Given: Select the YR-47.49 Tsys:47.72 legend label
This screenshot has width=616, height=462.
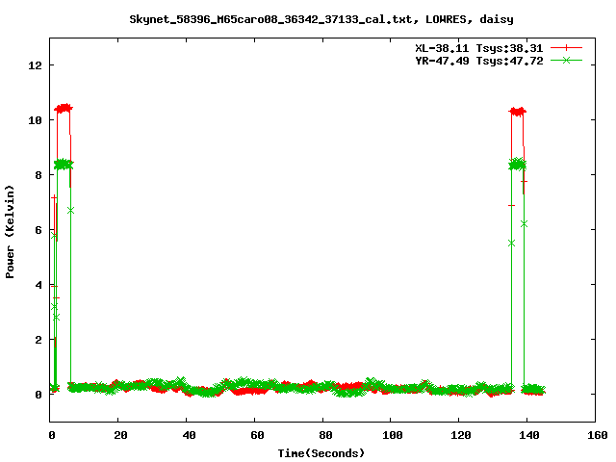Looking at the screenshot, I should [479, 61].
